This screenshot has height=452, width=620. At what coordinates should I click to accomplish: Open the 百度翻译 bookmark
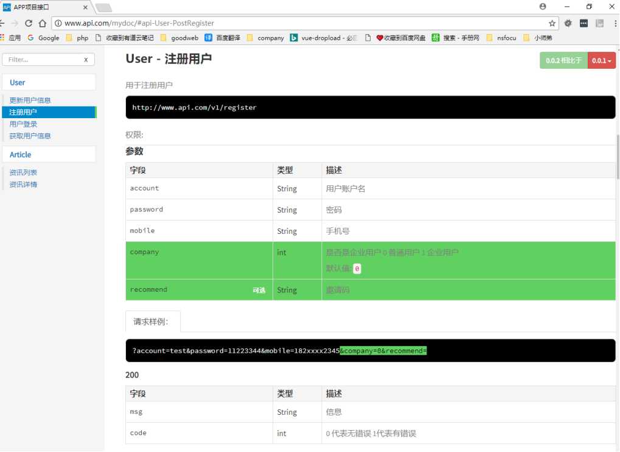[x=222, y=38]
